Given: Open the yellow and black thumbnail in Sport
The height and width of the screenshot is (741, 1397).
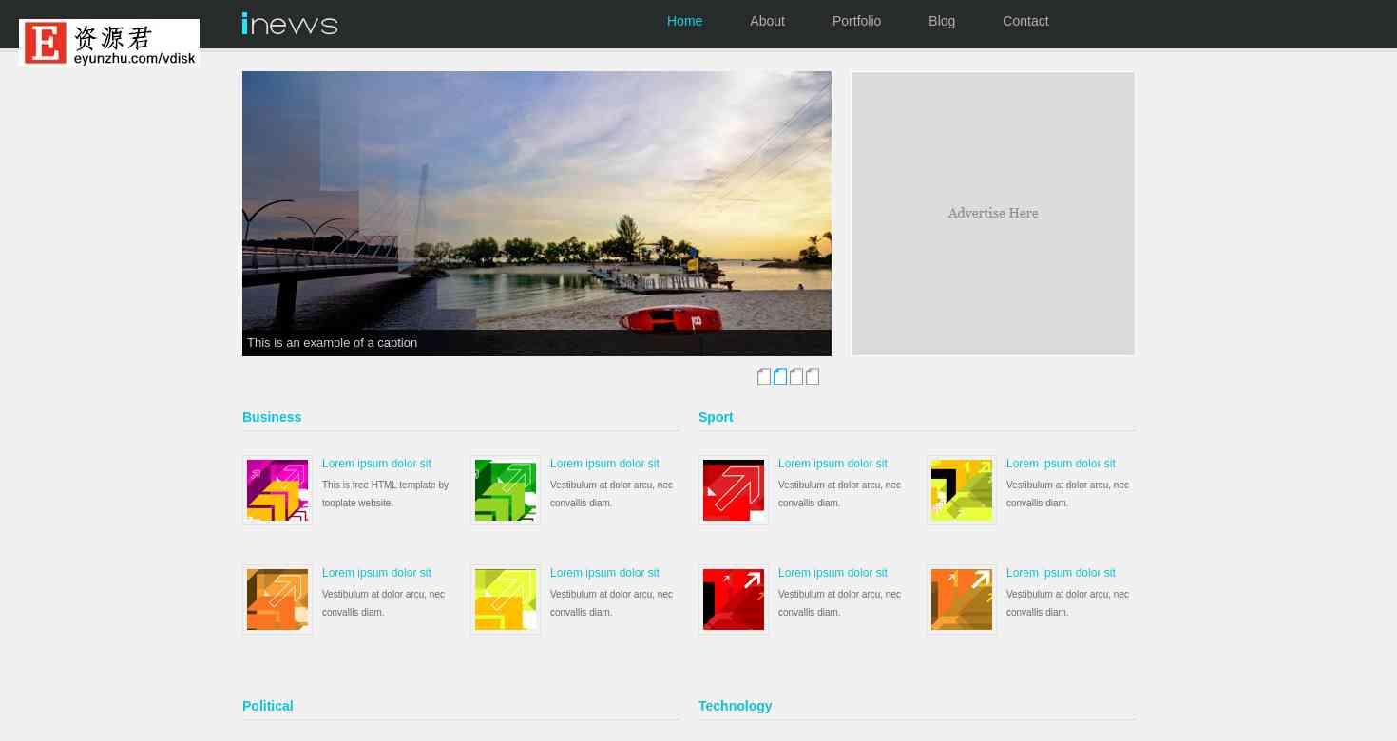Looking at the screenshot, I should pyautogui.click(x=962, y=490).
